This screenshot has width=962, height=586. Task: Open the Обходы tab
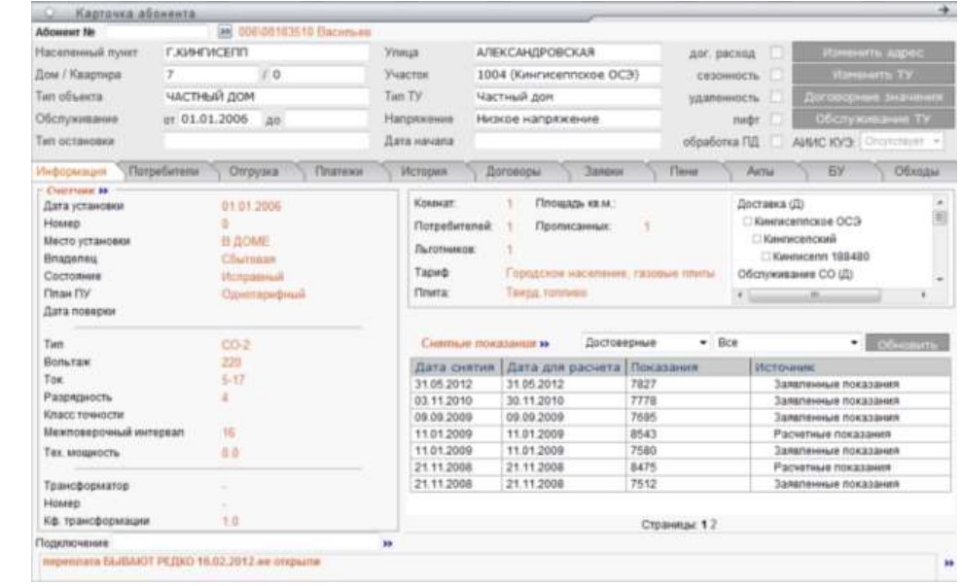tap(916, 172)
